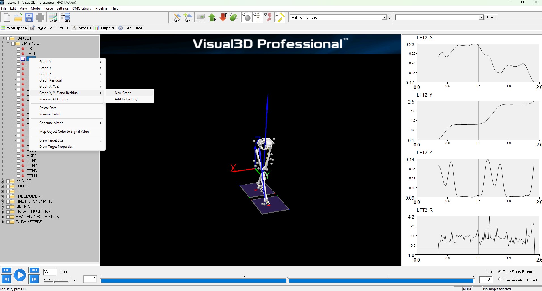Select Play at Capture Rate radio button

click(500, 279)
